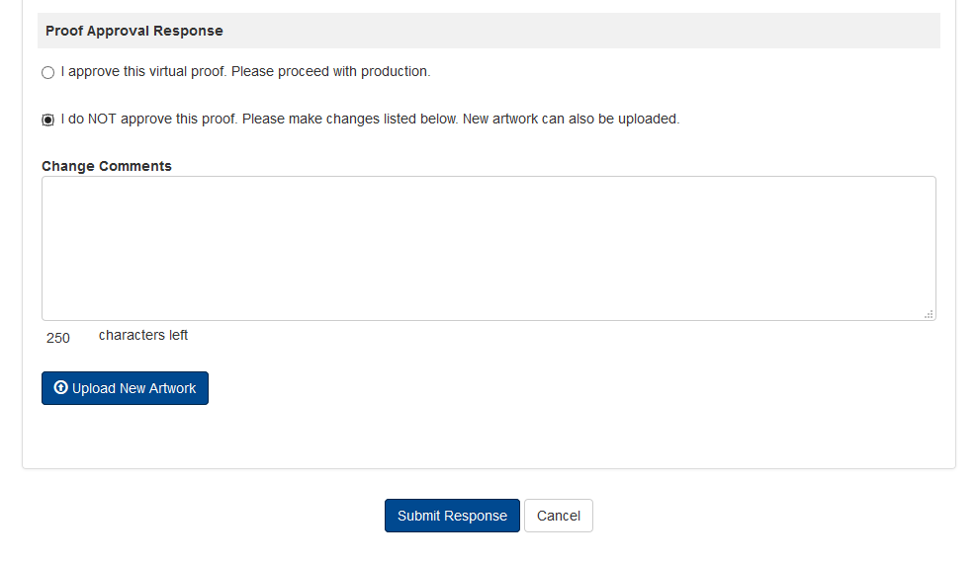This screenshot has width=977, height=563.
Task: Cancel the proof response
Action: click(x=559, y=516)
